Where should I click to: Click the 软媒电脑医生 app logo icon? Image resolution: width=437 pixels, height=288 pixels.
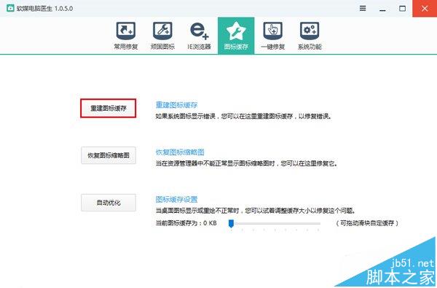pos(10,8)
